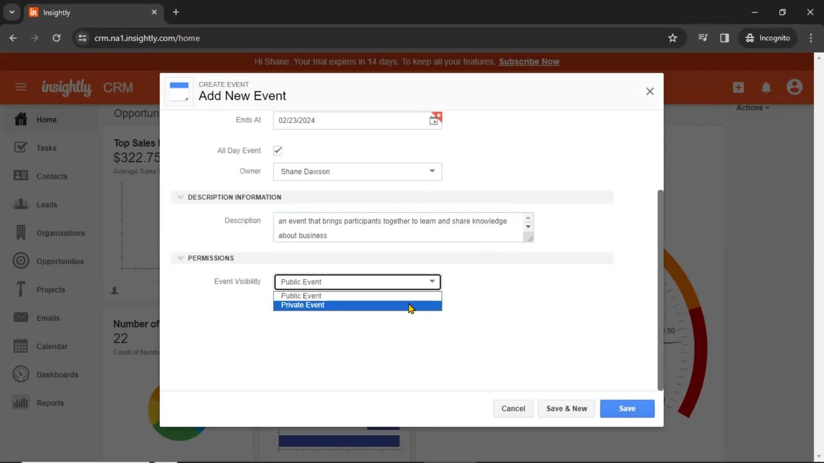The image size is (824, 463).
Task: Select Private Event option in list
Action: tap(357, 305)
